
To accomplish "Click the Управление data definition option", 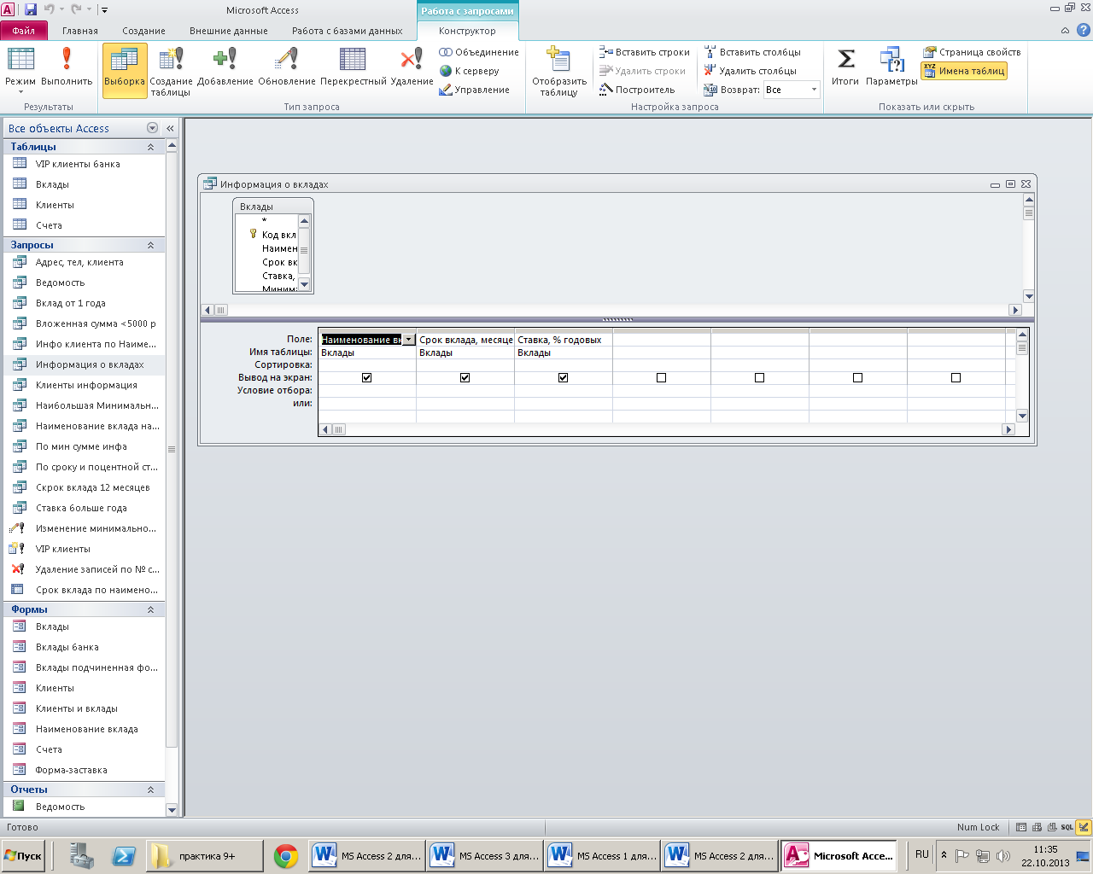I will [x=474, y=90].
